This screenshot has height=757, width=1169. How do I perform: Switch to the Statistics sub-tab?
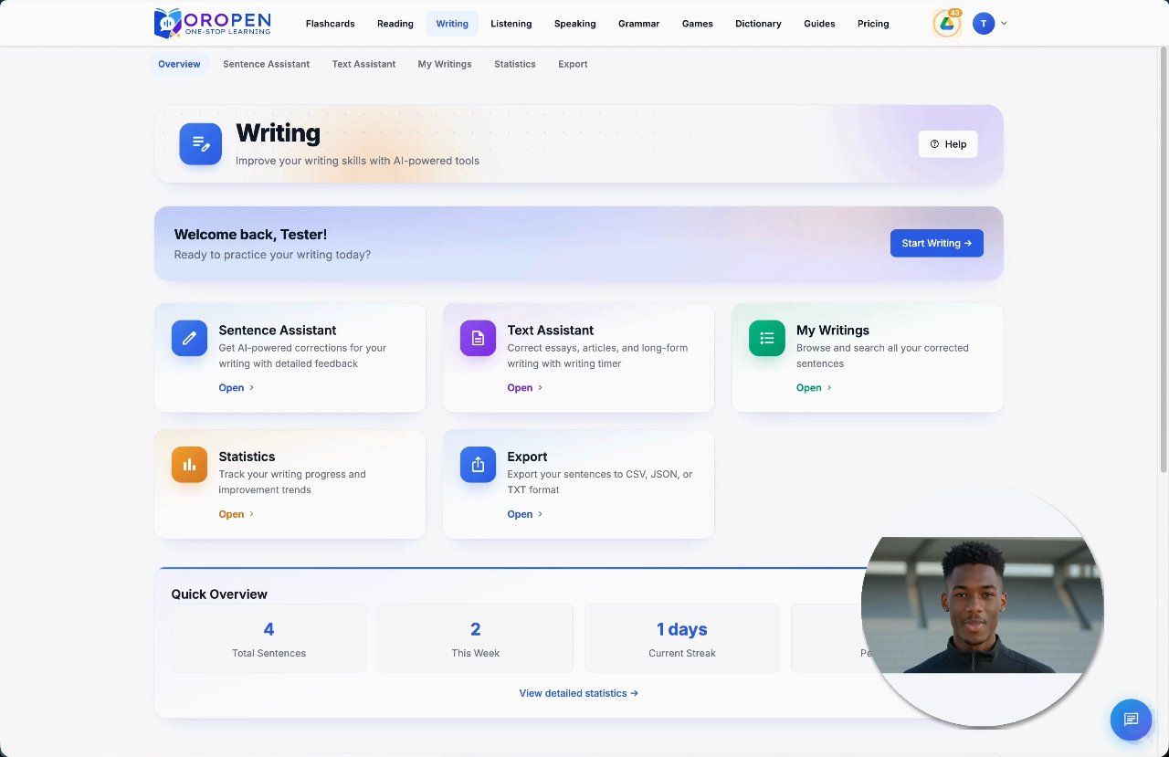coord(515,64)
